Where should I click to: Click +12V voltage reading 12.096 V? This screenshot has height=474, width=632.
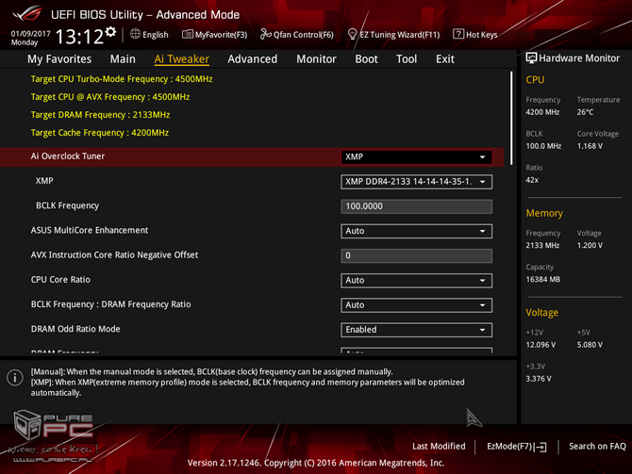pos(541,345)
